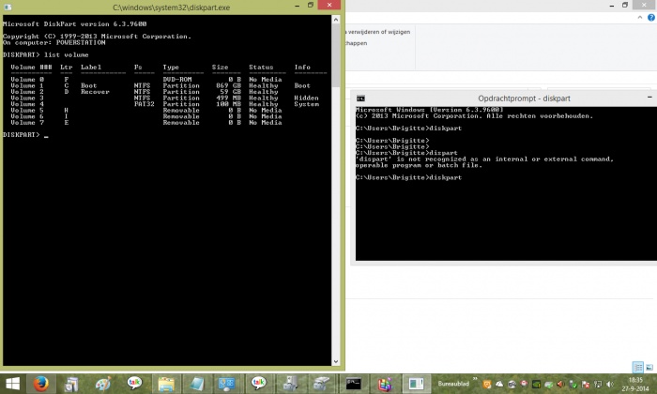Open the WinRAR taskbar icon

385,384
